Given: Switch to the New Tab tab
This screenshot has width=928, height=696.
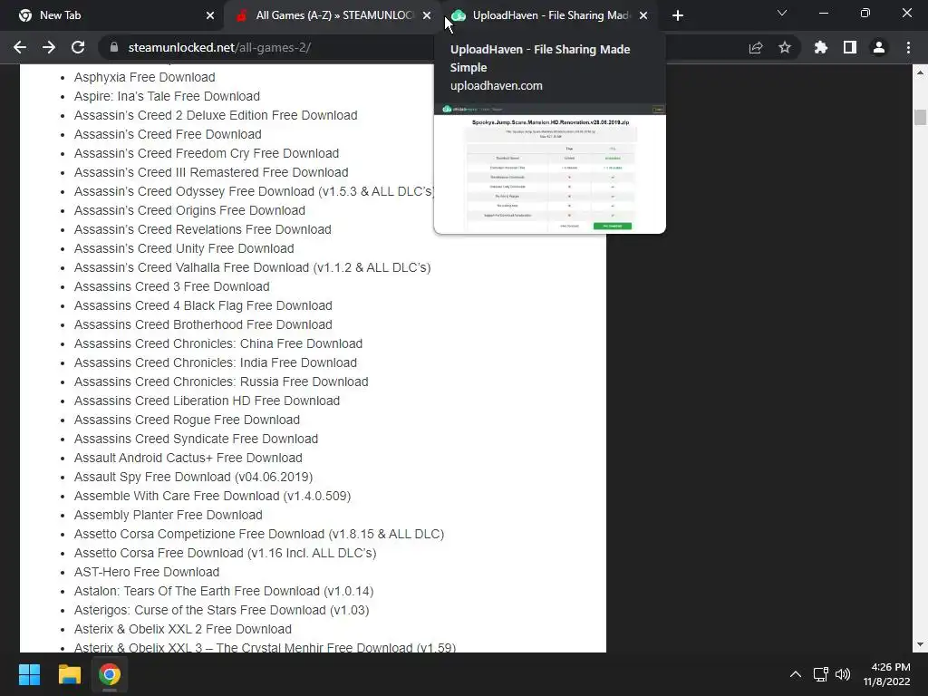Looking at the screenshot, I should pyautogui.click(x=111, y=15).
